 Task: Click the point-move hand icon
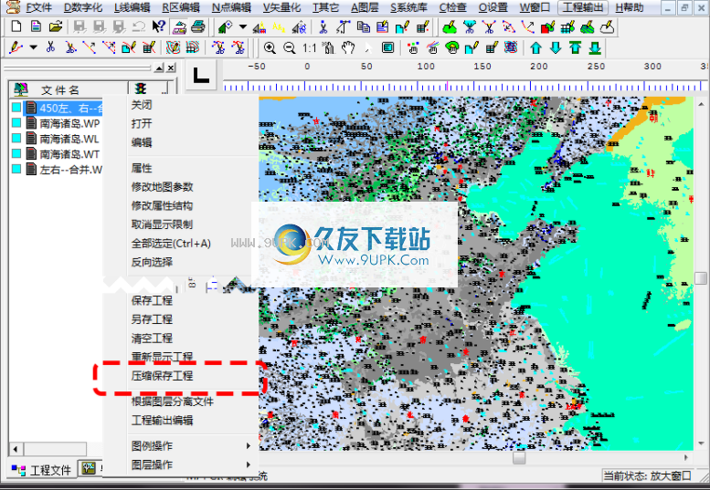(413, 47)
